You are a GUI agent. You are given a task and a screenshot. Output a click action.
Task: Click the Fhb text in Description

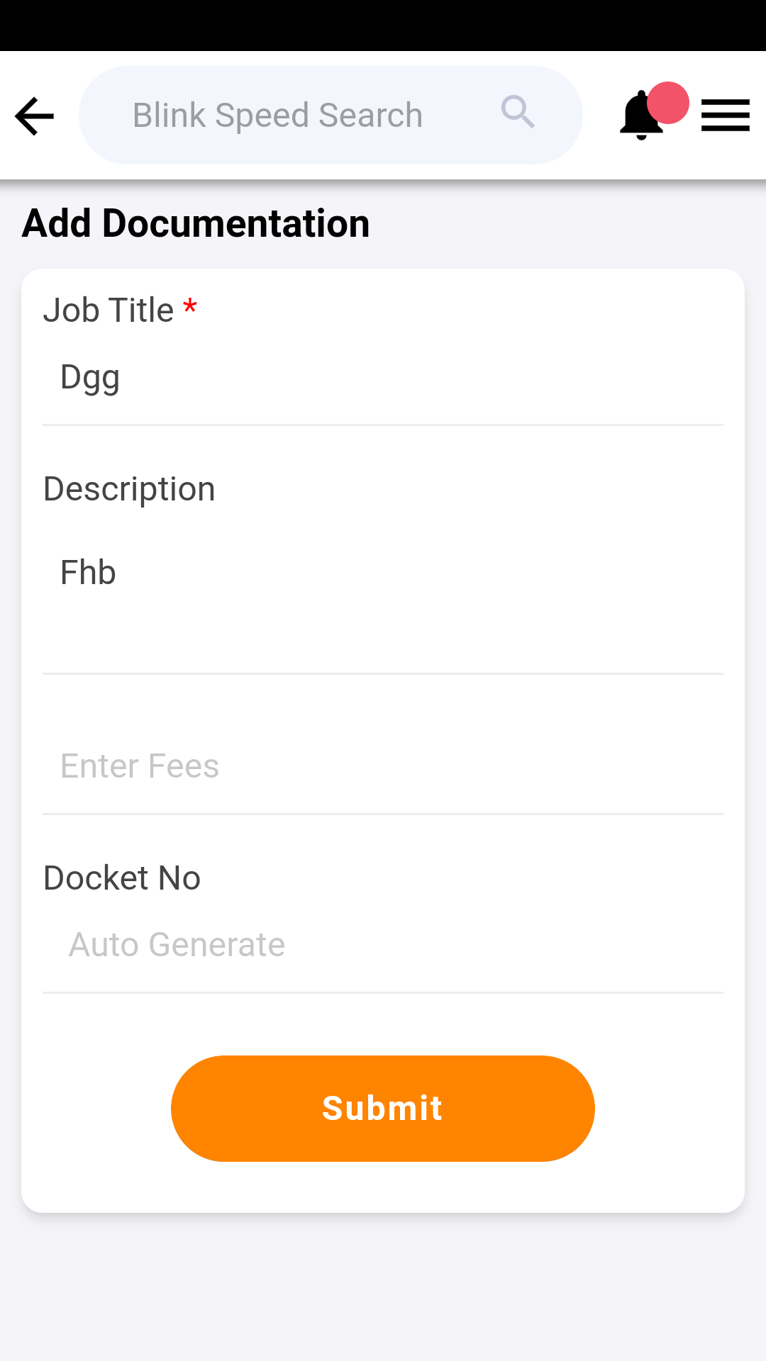coord(88,573)
